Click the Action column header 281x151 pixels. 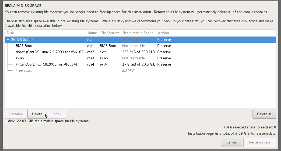coord(163,33)
